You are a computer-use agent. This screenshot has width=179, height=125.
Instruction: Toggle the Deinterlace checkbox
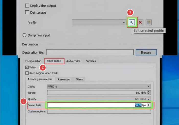click(27, 12)
